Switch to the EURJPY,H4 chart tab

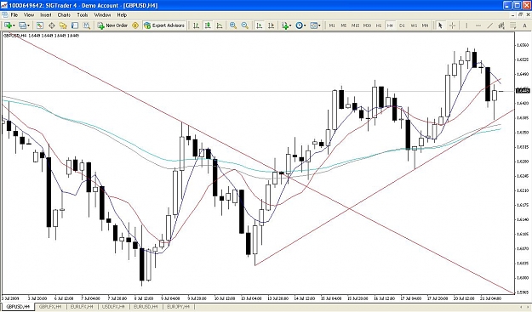pyautogui.click(x=178, y=307)
